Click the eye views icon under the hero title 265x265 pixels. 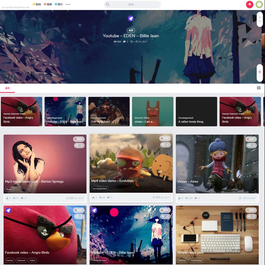115,42
